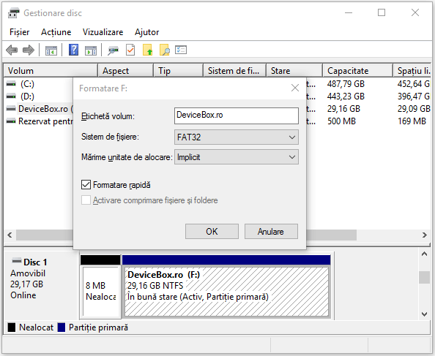
Task: Click the disk pane scrollbar down arrow
Action: (424, 314)
